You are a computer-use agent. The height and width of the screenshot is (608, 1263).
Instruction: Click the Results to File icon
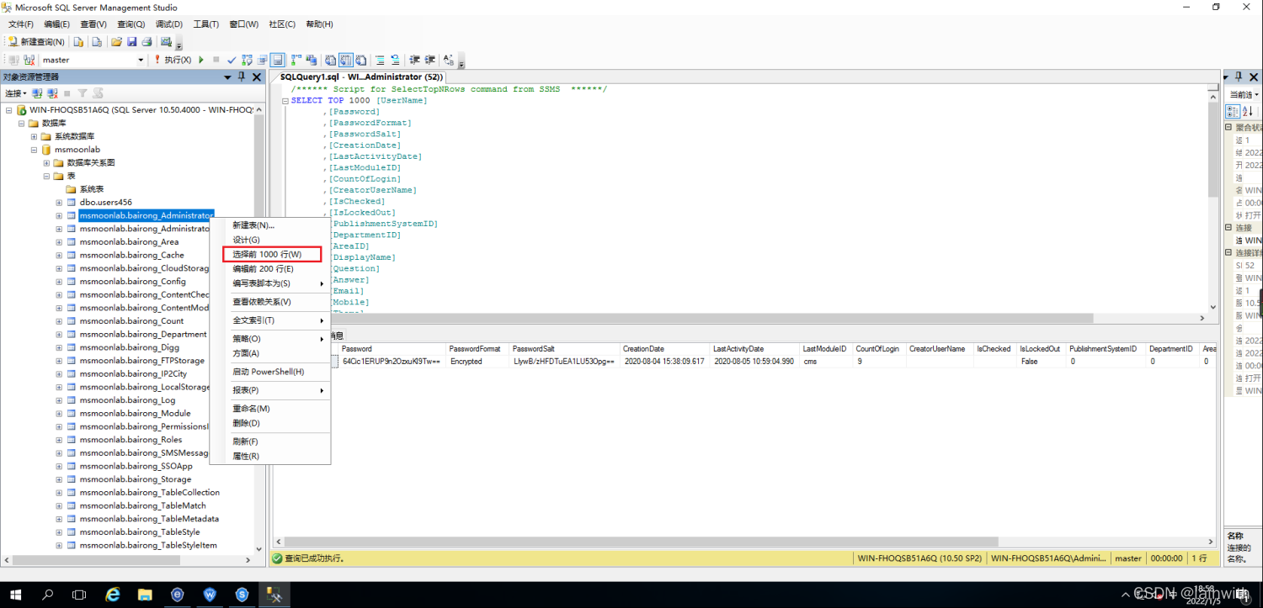pyautogui.click(x=361, y=60)
